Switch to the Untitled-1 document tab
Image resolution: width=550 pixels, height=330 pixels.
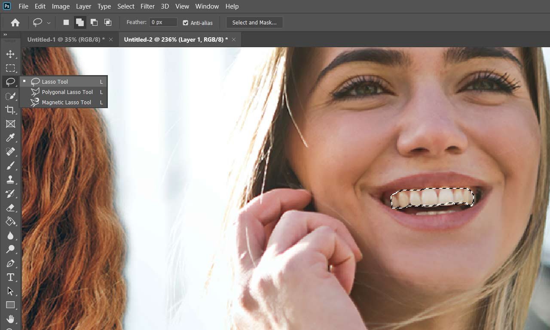(x=66, y=39)
